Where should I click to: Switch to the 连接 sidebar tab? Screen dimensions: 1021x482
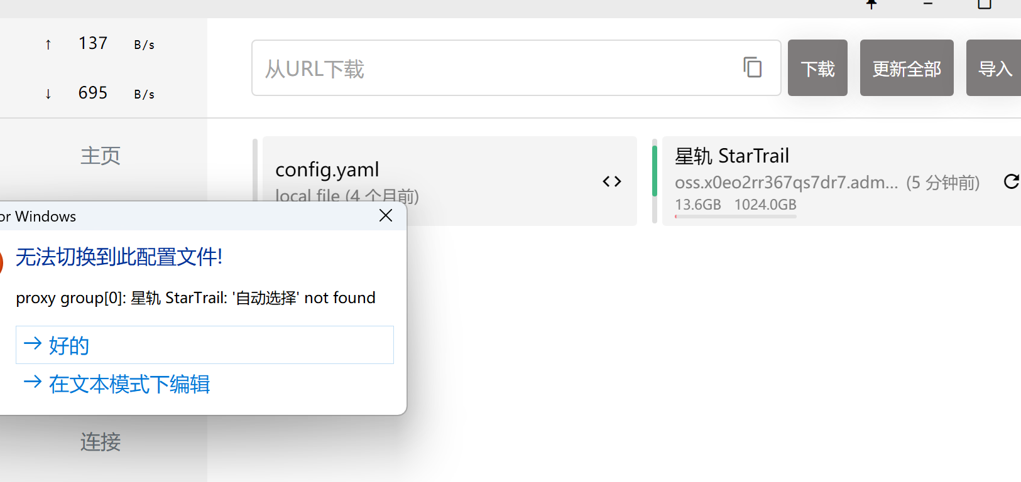[x=101, y=442]
